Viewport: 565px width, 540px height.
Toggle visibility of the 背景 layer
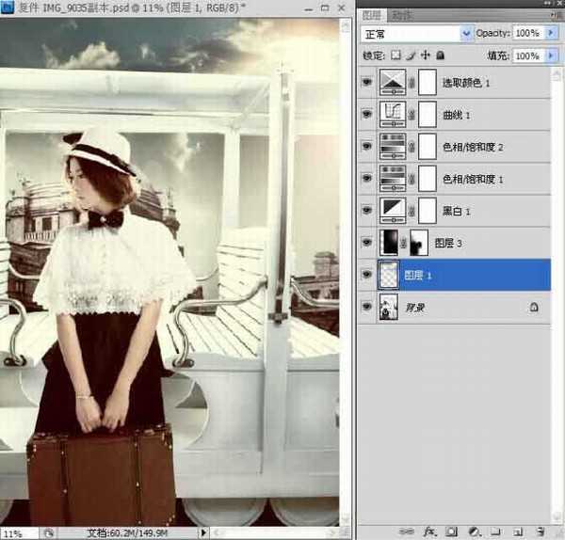(365, 307)
